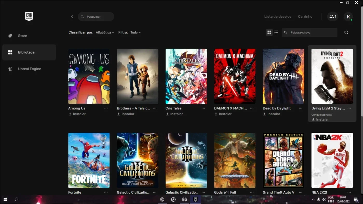The height and width of the screenshot is (204, 363).
Task: Select Biblioteca in the sidebar
Action: (x=29, y=52)
